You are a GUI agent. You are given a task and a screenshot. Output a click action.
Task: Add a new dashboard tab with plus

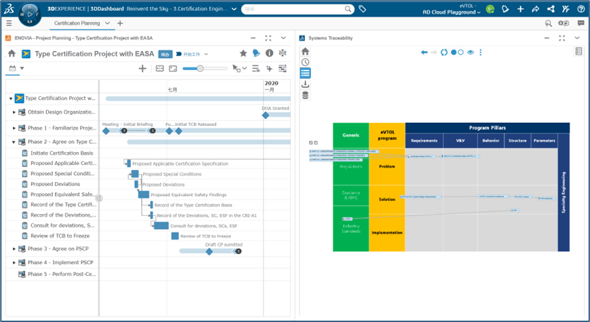[x=120, y=23]
